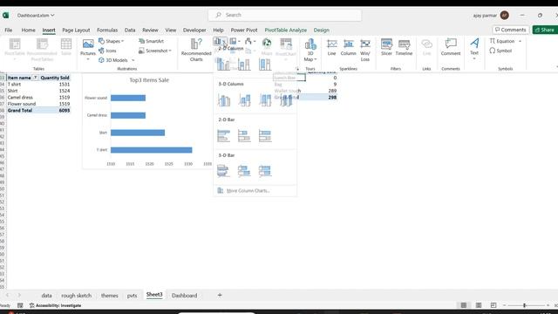558x314 pixels.
Task: Click the Excel app icon in title bar
Action: pyautogui.click(x=6, y=16)
